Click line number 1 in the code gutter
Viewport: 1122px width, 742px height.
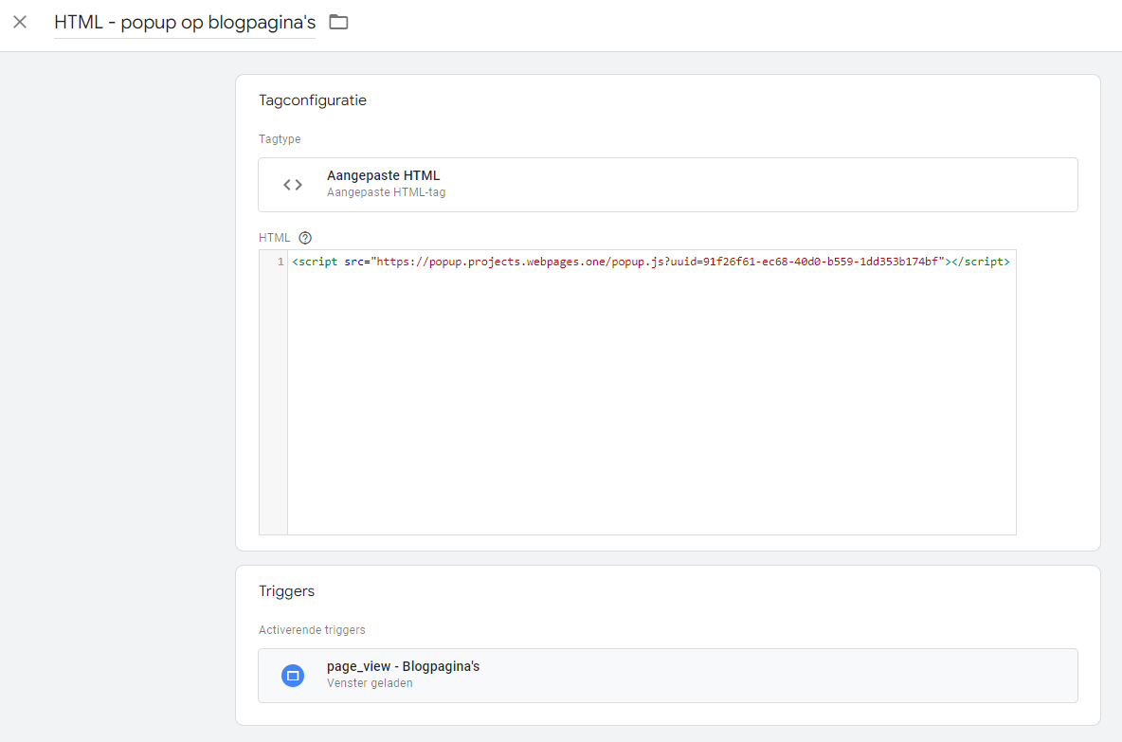pos(280,262)
